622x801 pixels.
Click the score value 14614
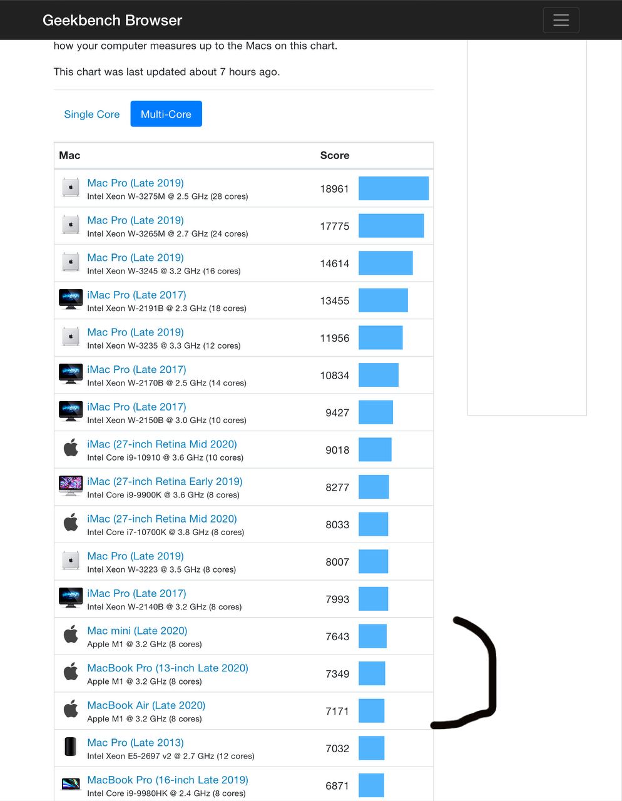point(334,263)
